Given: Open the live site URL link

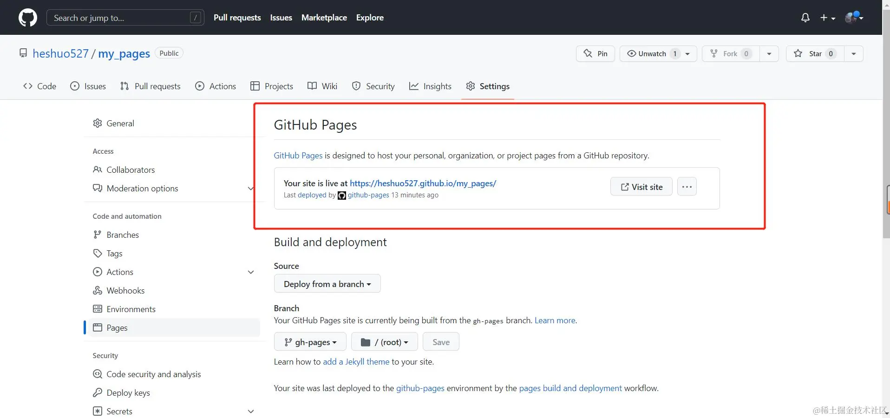Looking at the screenshot, I should pos(423,183).
